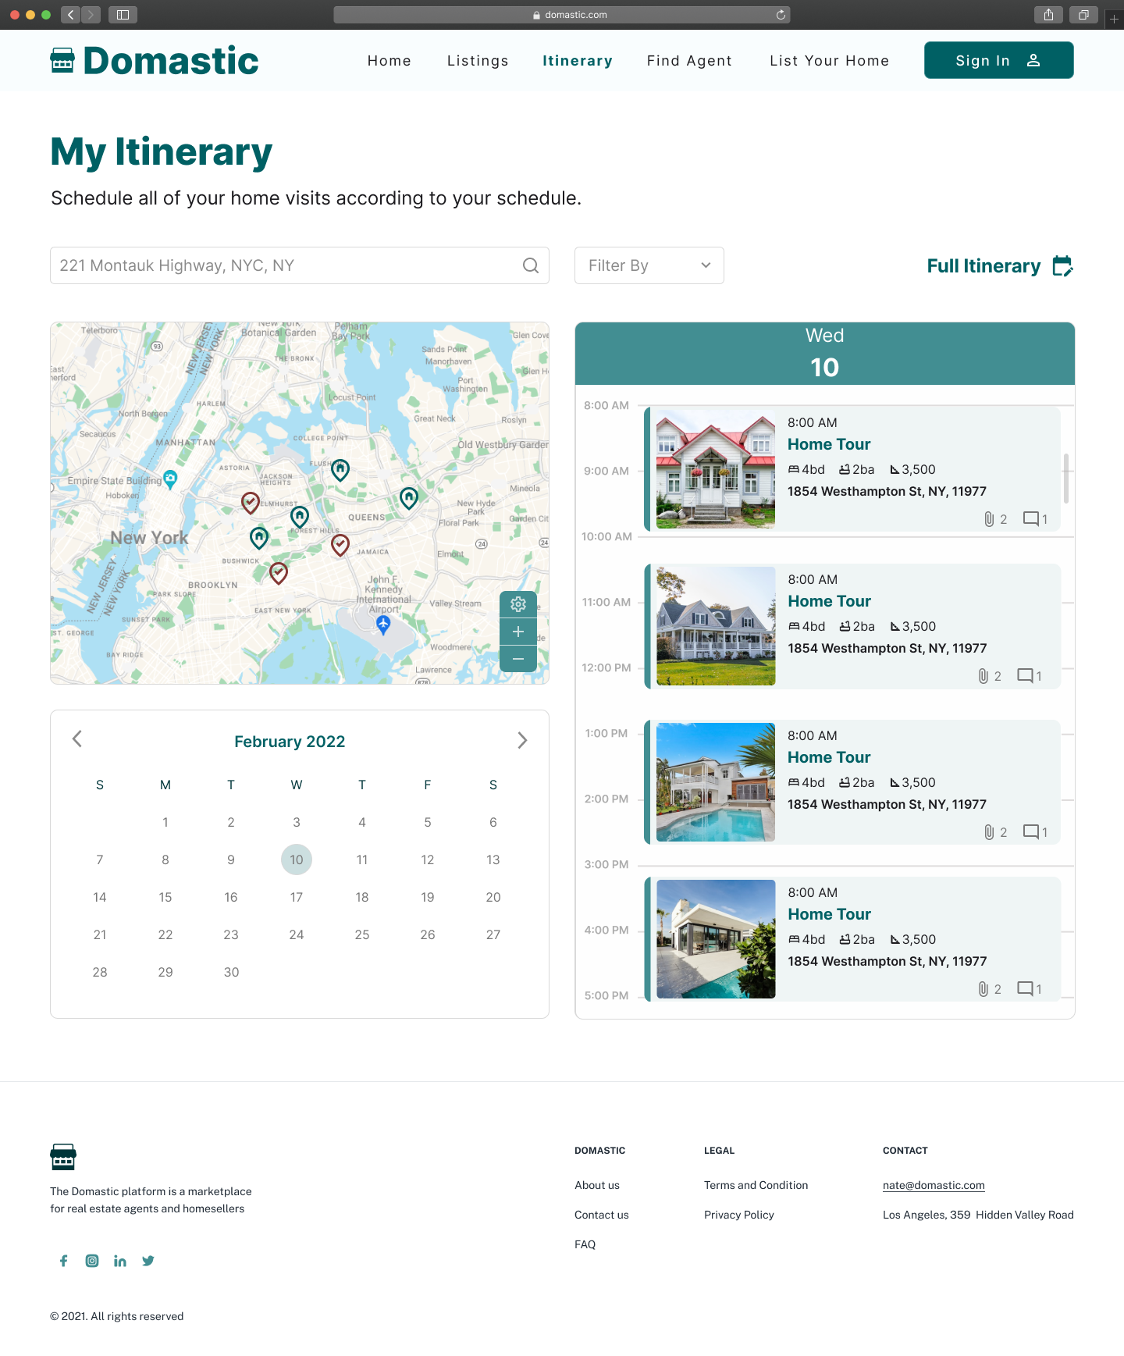Open Contact us footer link
This screenshot has height=1356, width=1124.
tap(602, 1215)
